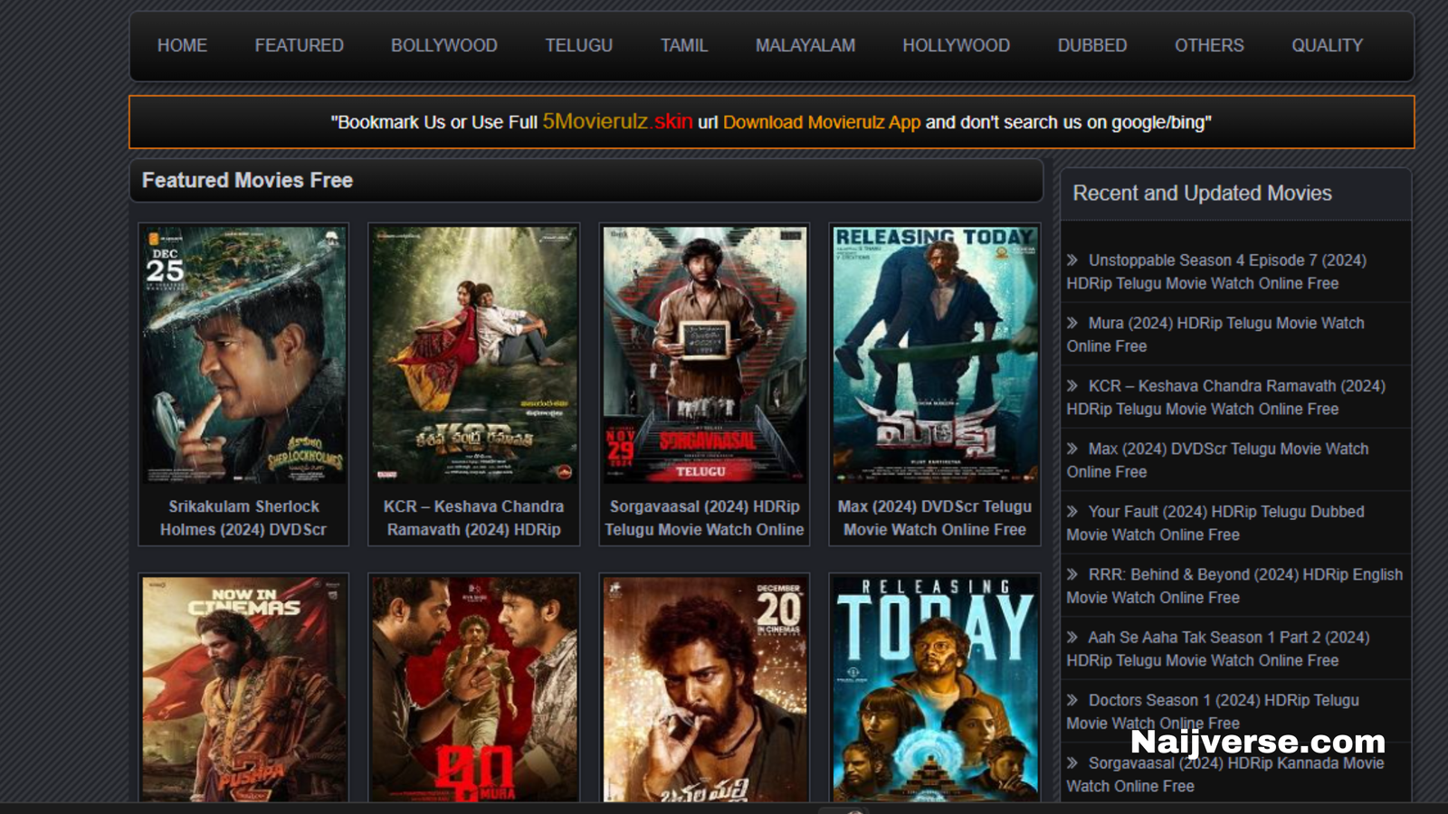Viewport: 1448px width, 814px height.
Task: Open Mura (2024) HDRip Telugu sidebar link
Action: [x=1215, y=335]
